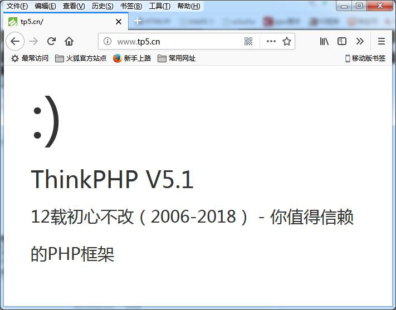396x310 pixels.
Task: Close the Firefox window
Action: tap(380, 6)
